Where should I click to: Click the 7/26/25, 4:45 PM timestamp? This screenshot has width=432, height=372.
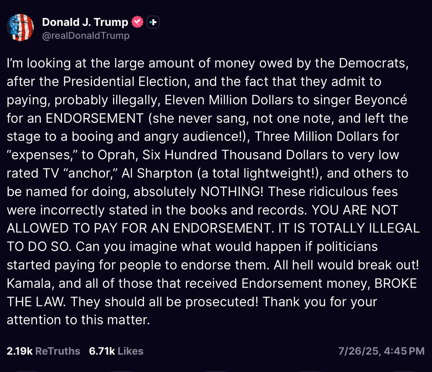(381, 351)
